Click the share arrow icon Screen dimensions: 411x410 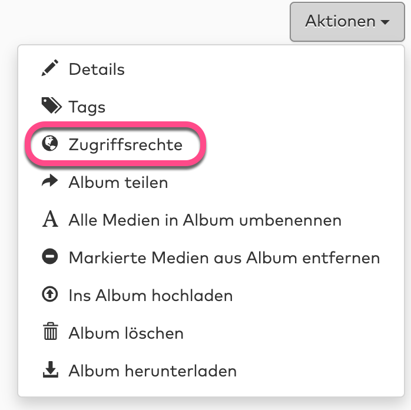point(51,181)
